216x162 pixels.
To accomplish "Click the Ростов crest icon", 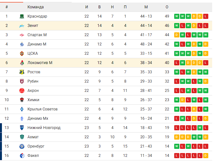I will (x=22, y=72).
